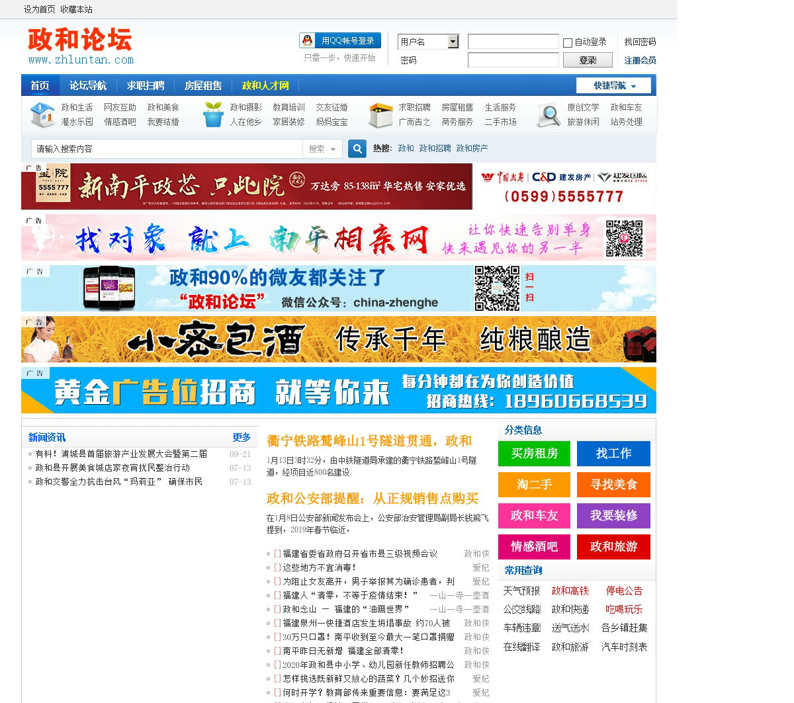Image resolution: width=794 pixels, height=703 pixels.
Task: Open the post 这些地方不宜消毒！
Action: pyautogui.click(x=320, y=567)
